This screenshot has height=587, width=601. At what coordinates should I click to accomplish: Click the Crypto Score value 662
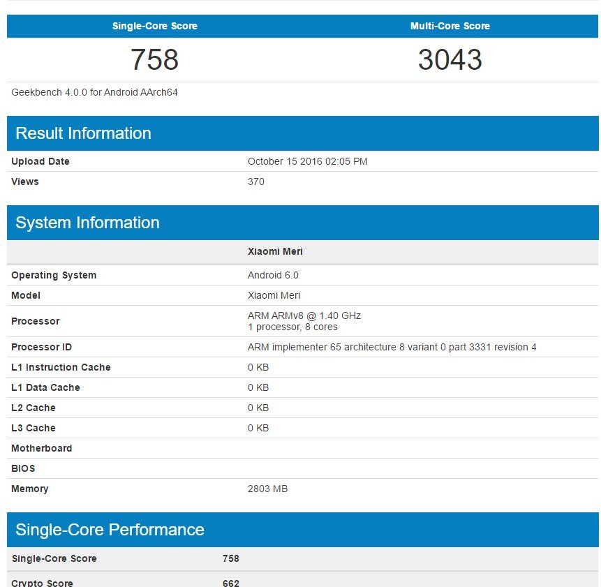tap(230, 583)
